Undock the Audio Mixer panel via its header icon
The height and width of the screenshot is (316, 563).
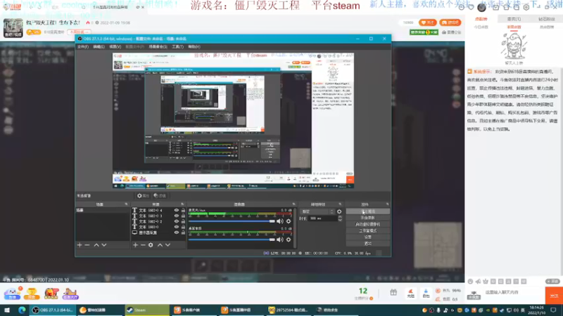[x=293, y=204]
